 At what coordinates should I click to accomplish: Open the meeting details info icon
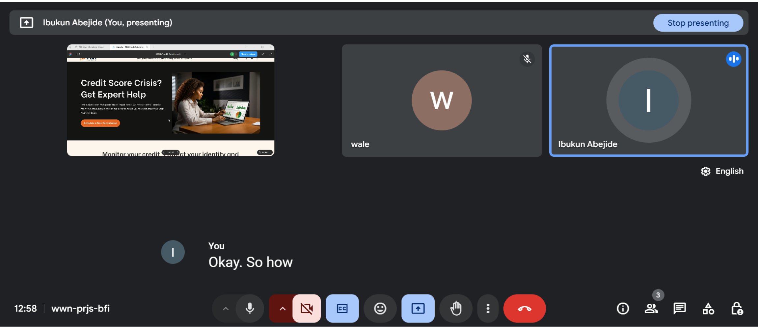(x=623, y=309)
